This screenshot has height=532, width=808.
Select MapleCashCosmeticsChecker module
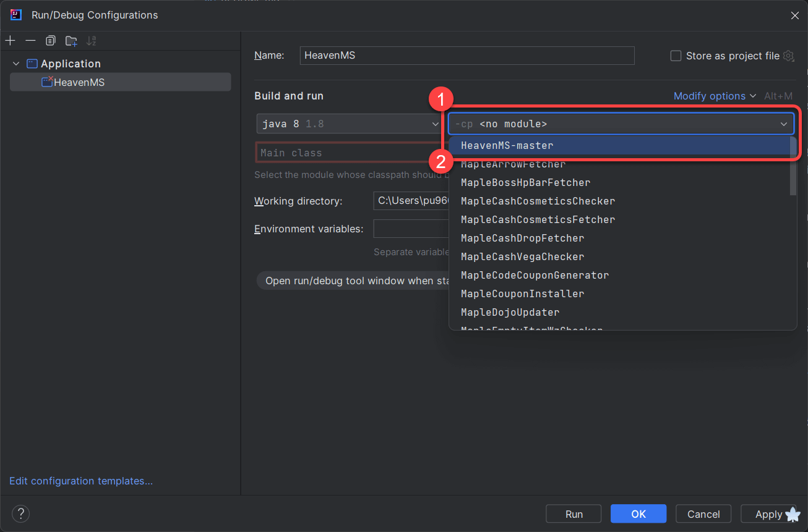click(x=619, y=201)
